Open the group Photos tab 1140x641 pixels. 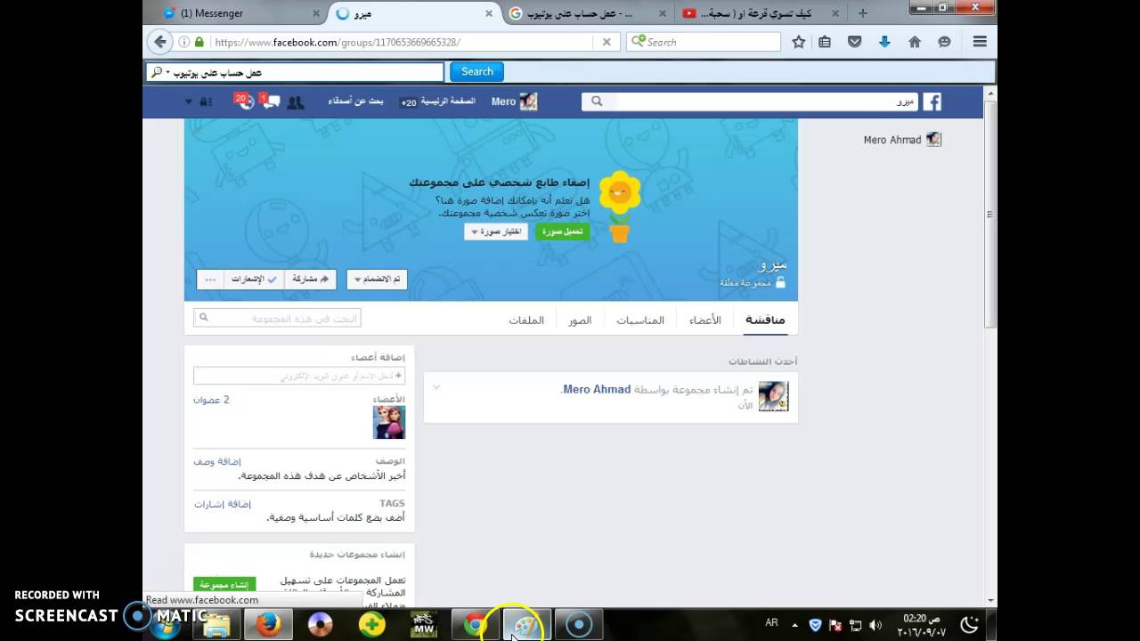[x=580, y=320]
